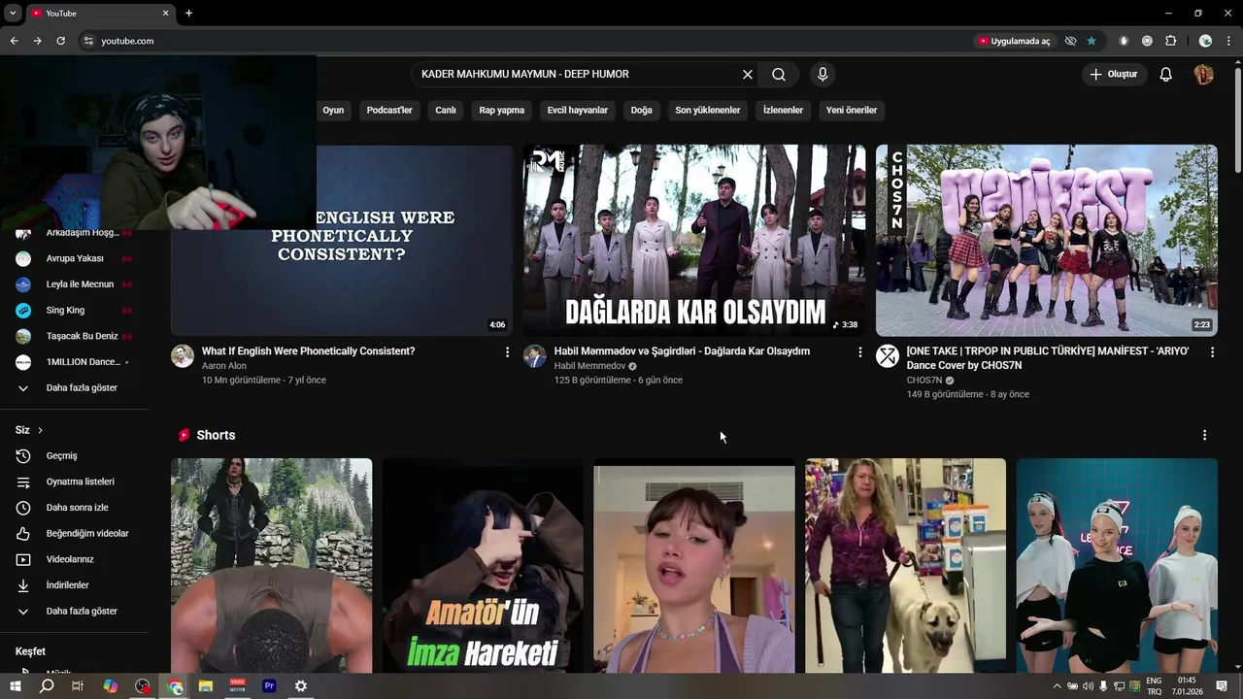
Task: Click Habil Memmedov channel avatar
Action: click(x=535, y=356)
